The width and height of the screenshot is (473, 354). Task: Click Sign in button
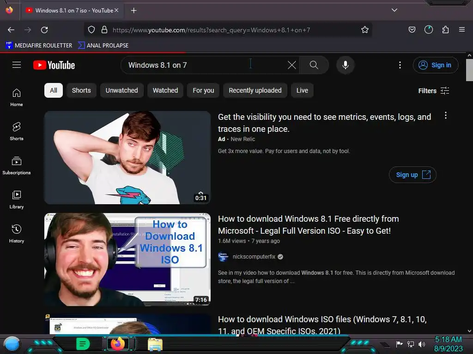pyautogui.click(x=436, y=65)
